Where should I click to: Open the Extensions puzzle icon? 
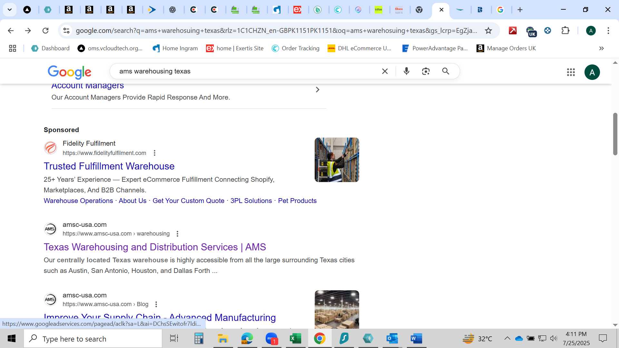click(565, 31)
